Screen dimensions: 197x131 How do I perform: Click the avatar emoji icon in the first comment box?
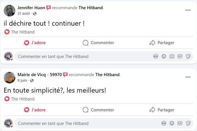pyautogui.click(x=156, y=57)
